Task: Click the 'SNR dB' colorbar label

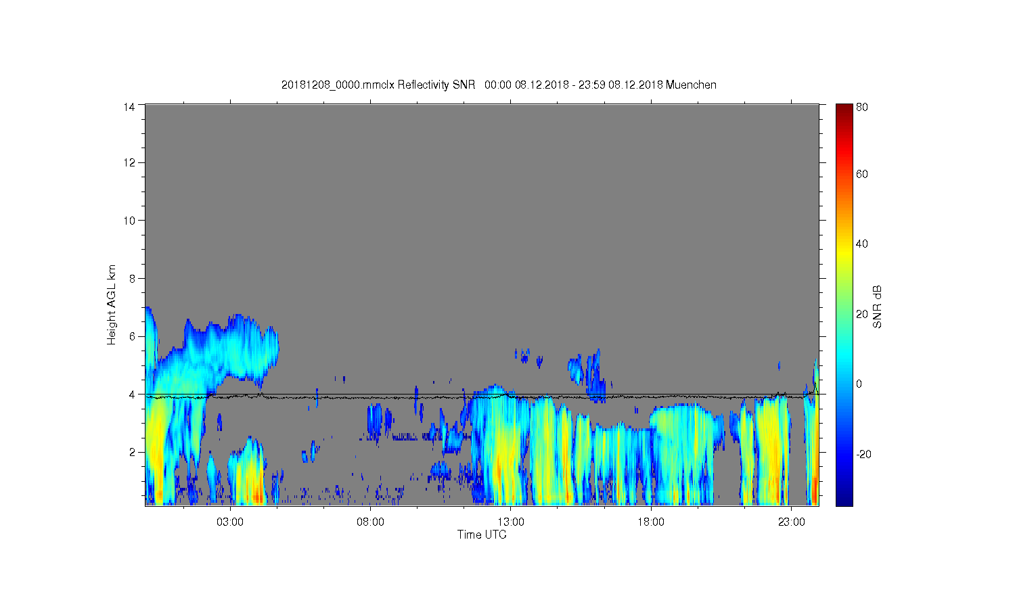Action: pyautogui.click(x=877, y=307)
